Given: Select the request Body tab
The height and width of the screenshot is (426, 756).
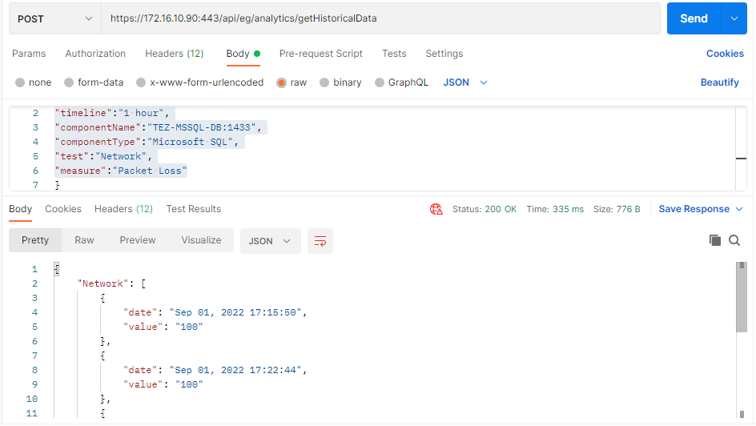Looking at the screenshot, I should 243,54.
